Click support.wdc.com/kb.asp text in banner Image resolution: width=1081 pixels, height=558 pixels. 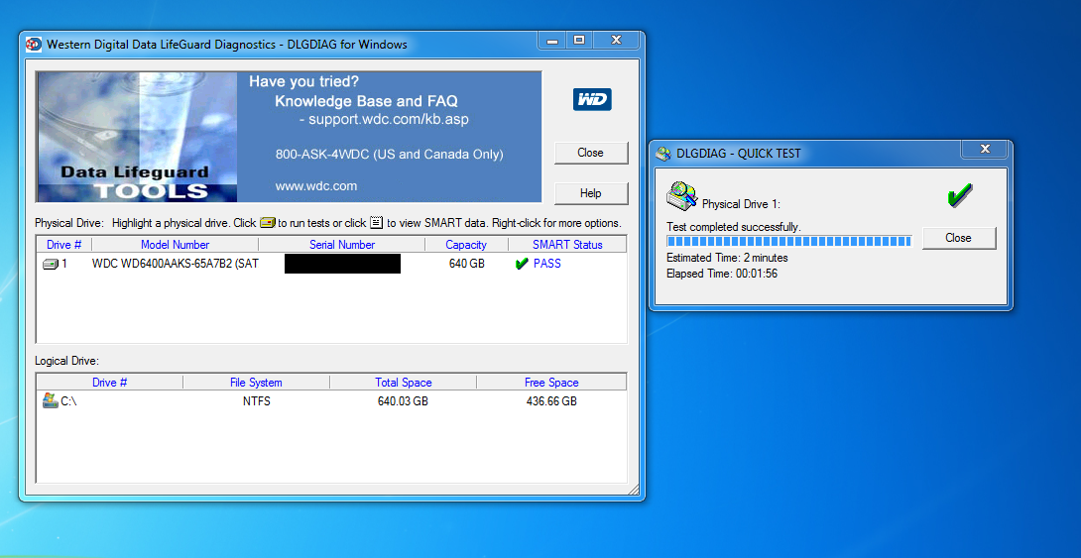(389, 119)
